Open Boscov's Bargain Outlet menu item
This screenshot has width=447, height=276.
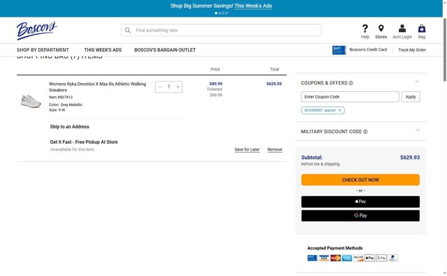coord(165,50)
